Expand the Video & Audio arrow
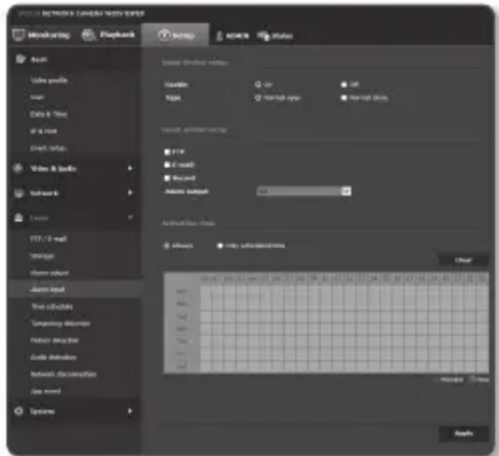Screen dimensions: 499x456 coord(130,168)
